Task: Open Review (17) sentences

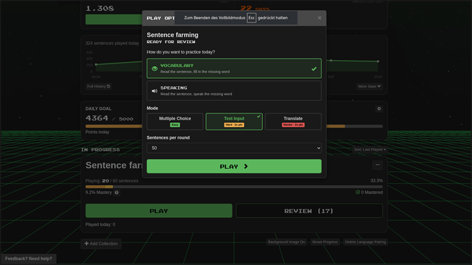Action: [309, 211]
